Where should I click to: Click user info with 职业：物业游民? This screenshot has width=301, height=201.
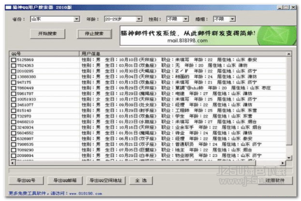(x=171, y=156)
